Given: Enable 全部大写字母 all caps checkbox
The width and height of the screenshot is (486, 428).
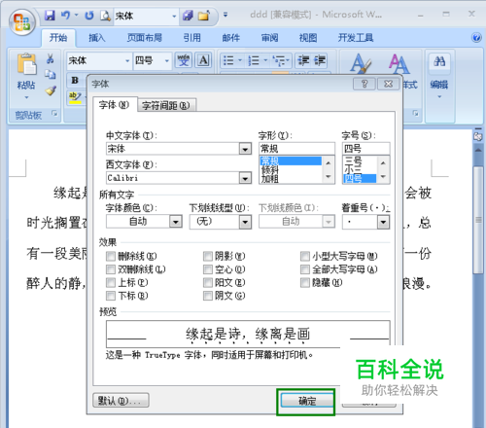Looking at the screenshot, I should pyautogui.click(x=305, y=269).
